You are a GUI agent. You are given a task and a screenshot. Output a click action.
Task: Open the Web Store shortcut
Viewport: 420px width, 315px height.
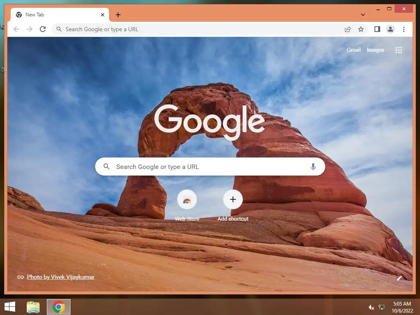187,205
